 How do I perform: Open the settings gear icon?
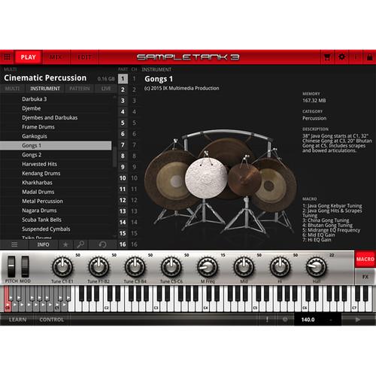[x=341, y=57]
